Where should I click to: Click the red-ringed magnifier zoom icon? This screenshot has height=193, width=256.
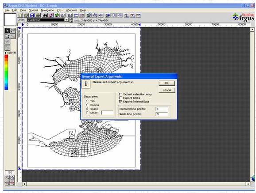pyautogui.click(x=12, y=183)
